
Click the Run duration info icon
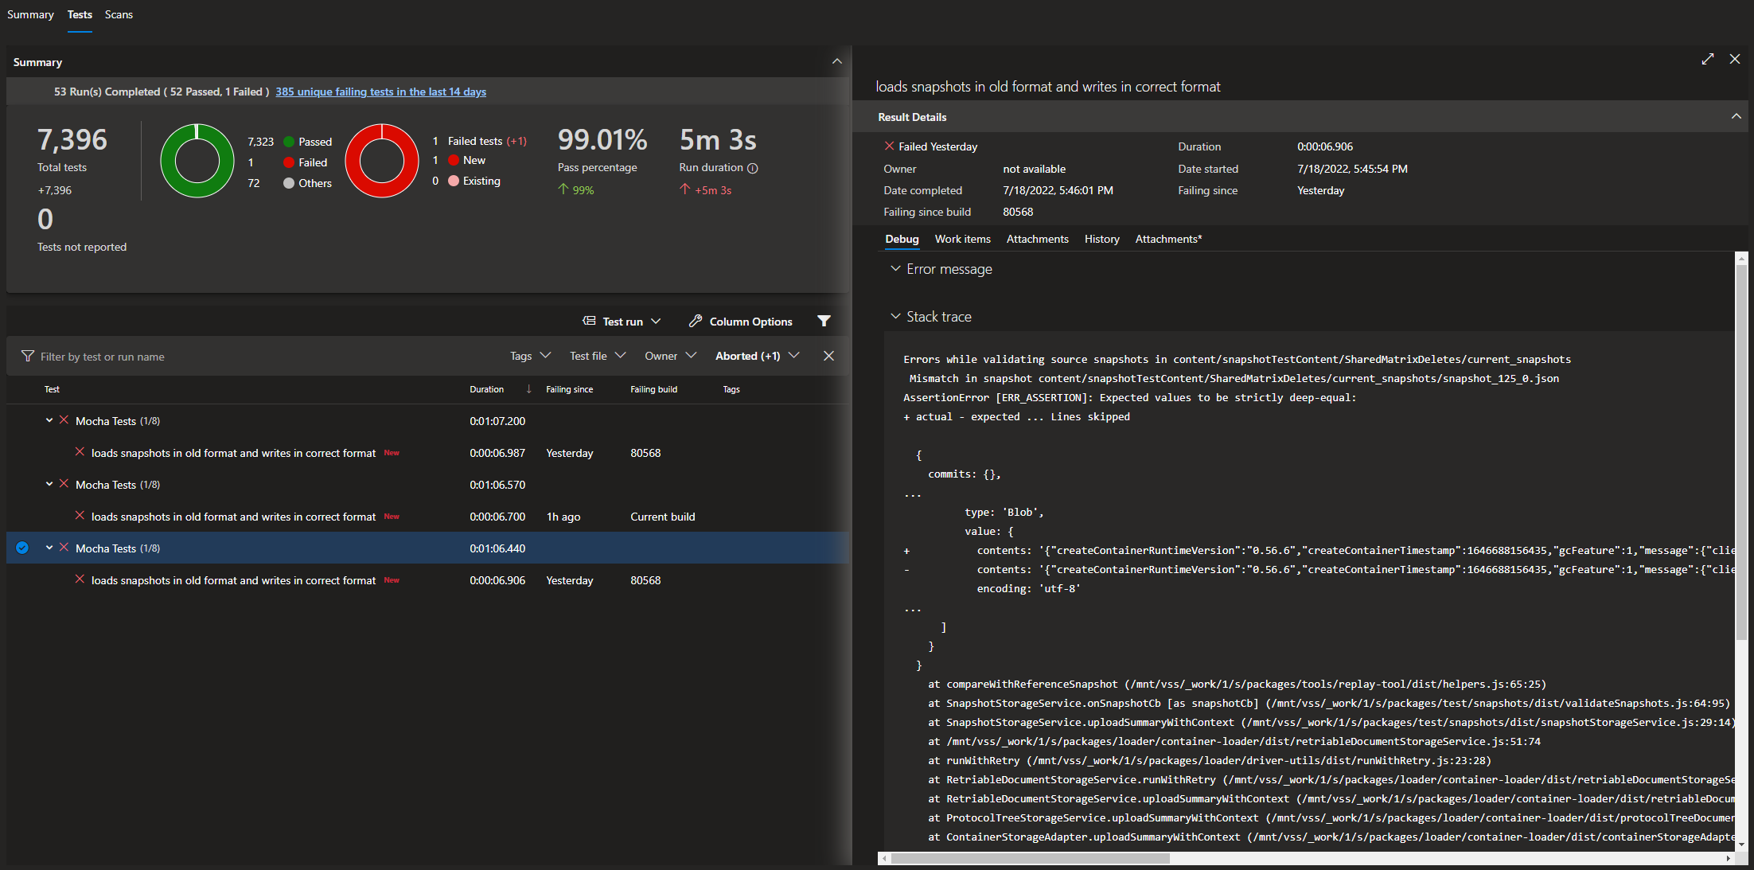pos(754,168)
